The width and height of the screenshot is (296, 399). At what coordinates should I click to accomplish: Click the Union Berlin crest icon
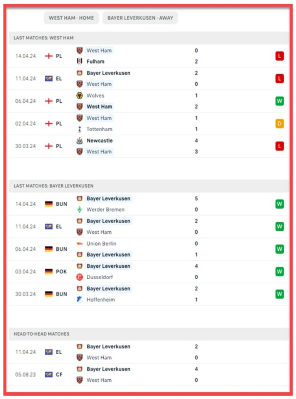(79, 243)
